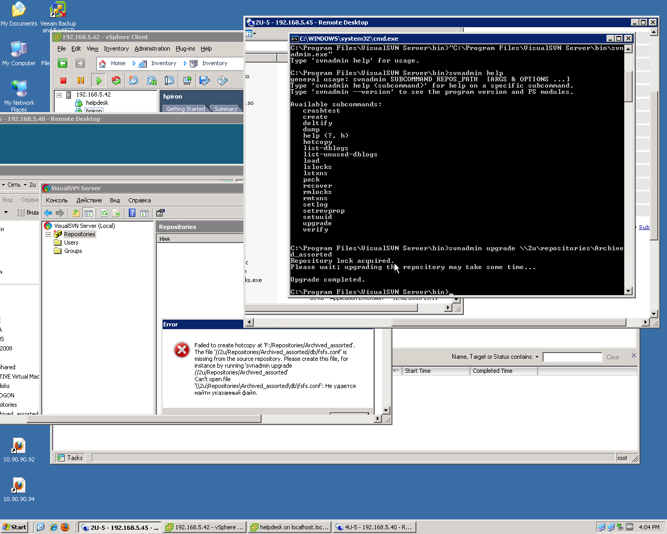The image size is (667, 534).
Task: Click the Properties icon in VisualSVN toolbar
Action: pos(160,213)
